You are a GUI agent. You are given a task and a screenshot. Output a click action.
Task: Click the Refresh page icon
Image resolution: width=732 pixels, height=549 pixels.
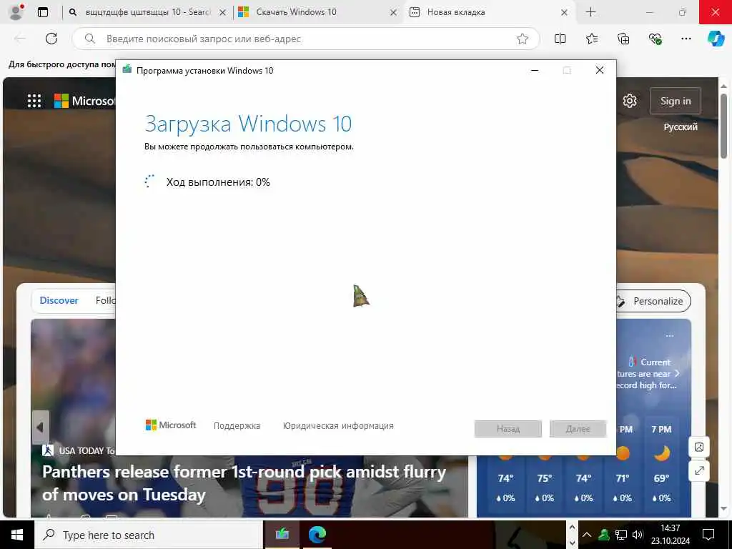pos(51,39)
